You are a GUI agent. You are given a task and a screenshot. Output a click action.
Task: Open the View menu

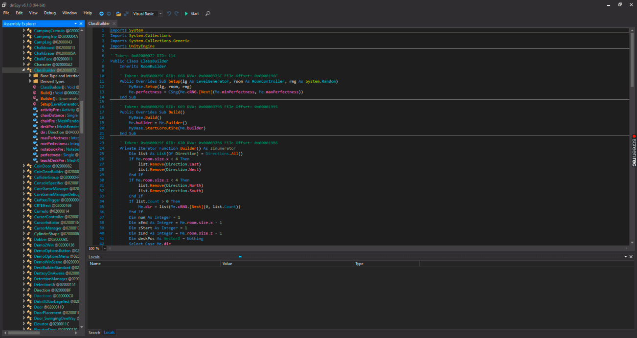[x=33, y=13]
